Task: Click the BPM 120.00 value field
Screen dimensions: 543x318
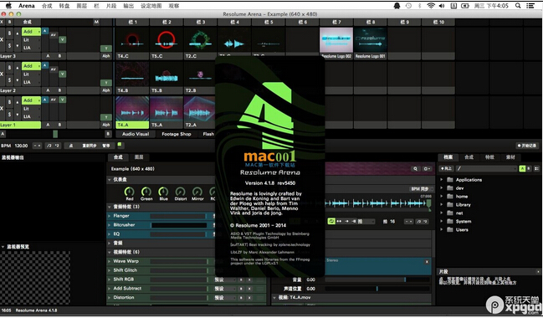Action: click(x=21, y=146)
